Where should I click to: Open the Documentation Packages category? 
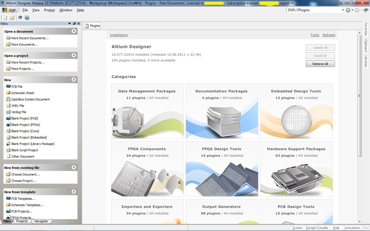pyautogui.click(x=222, y=111)
